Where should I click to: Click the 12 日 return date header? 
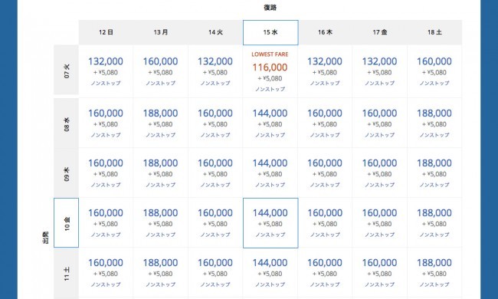click(x=106, y=32)
